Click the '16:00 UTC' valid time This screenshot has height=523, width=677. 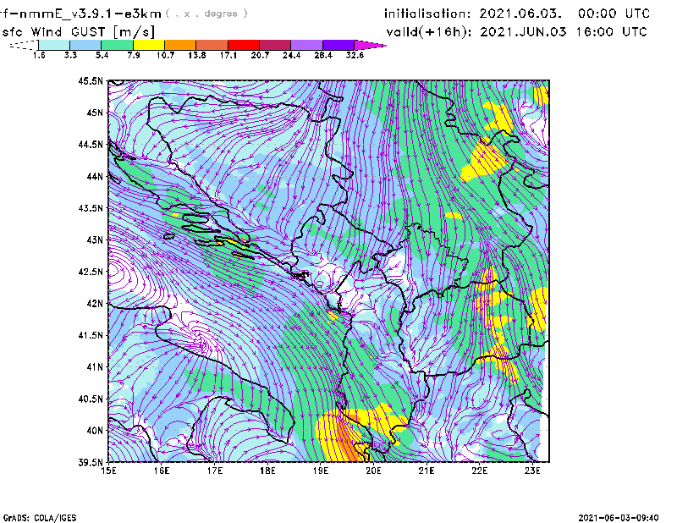611,32
